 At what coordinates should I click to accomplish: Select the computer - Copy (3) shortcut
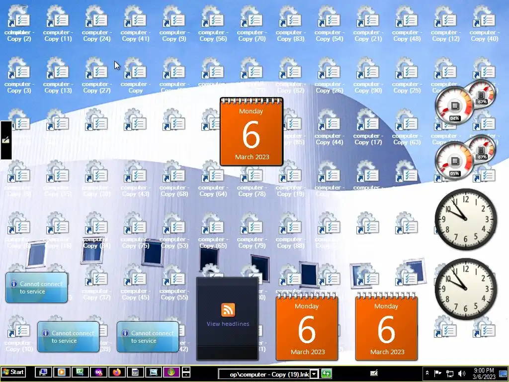pyautogui.click(x=19, y=76)
